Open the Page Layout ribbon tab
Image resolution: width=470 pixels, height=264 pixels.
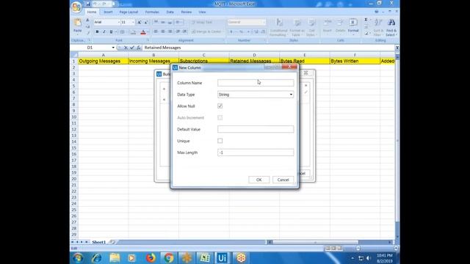click(x=129, y=12)
